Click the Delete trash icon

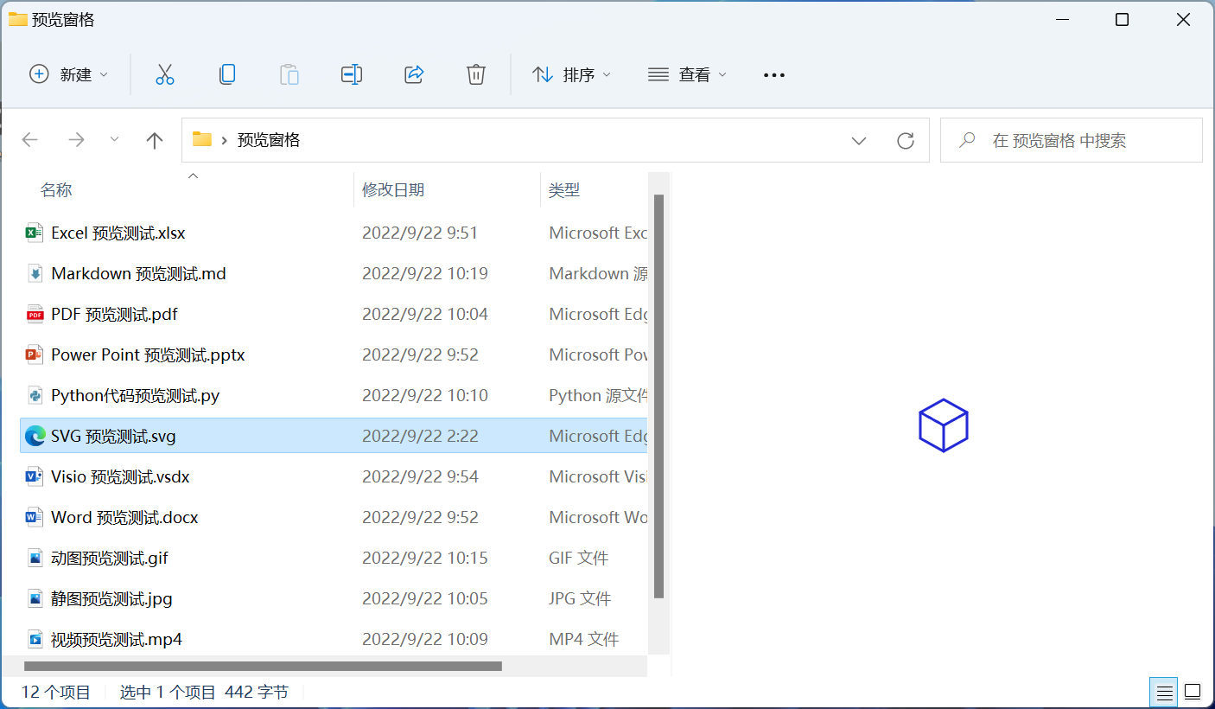click(476, 74)
